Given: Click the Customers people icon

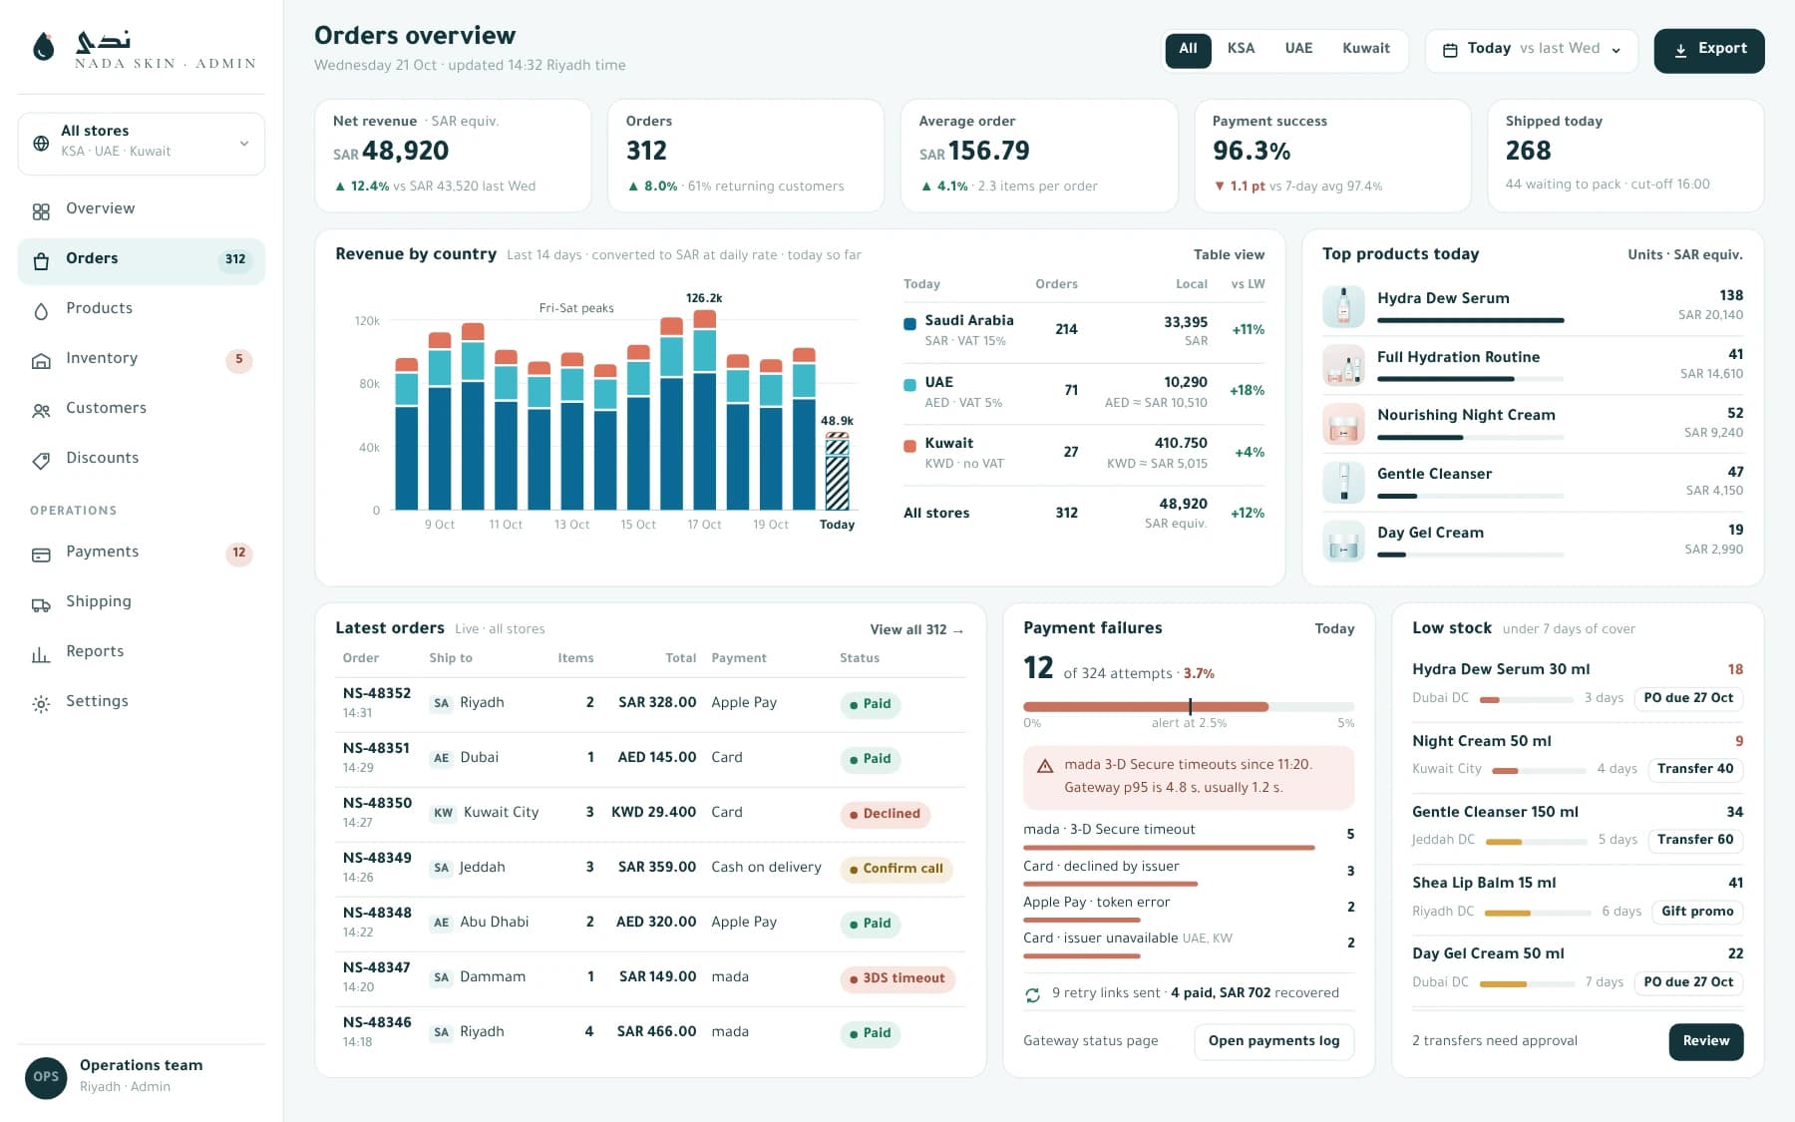Looking at the screenshot, I should (41, 411).
